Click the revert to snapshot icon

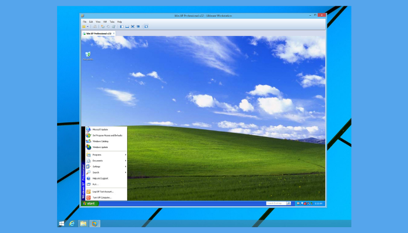coord(108,27)
